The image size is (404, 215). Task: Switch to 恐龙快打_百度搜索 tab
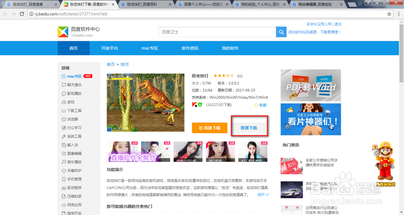30,4
